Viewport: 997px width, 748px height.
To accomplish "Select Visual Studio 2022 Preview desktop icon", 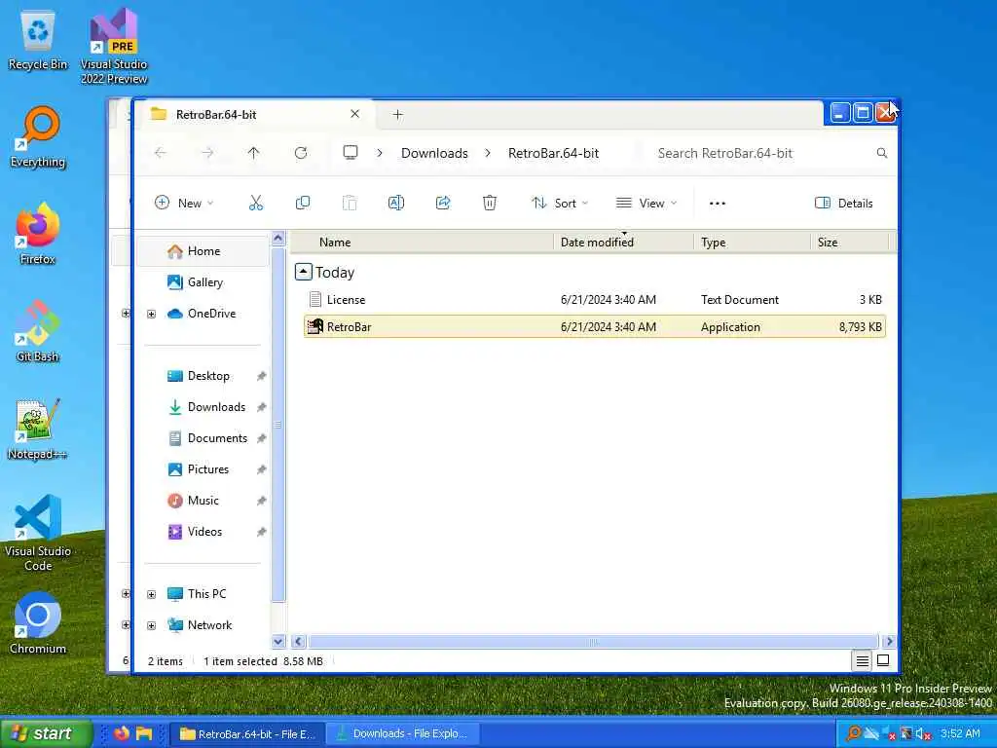I will 114,46.
